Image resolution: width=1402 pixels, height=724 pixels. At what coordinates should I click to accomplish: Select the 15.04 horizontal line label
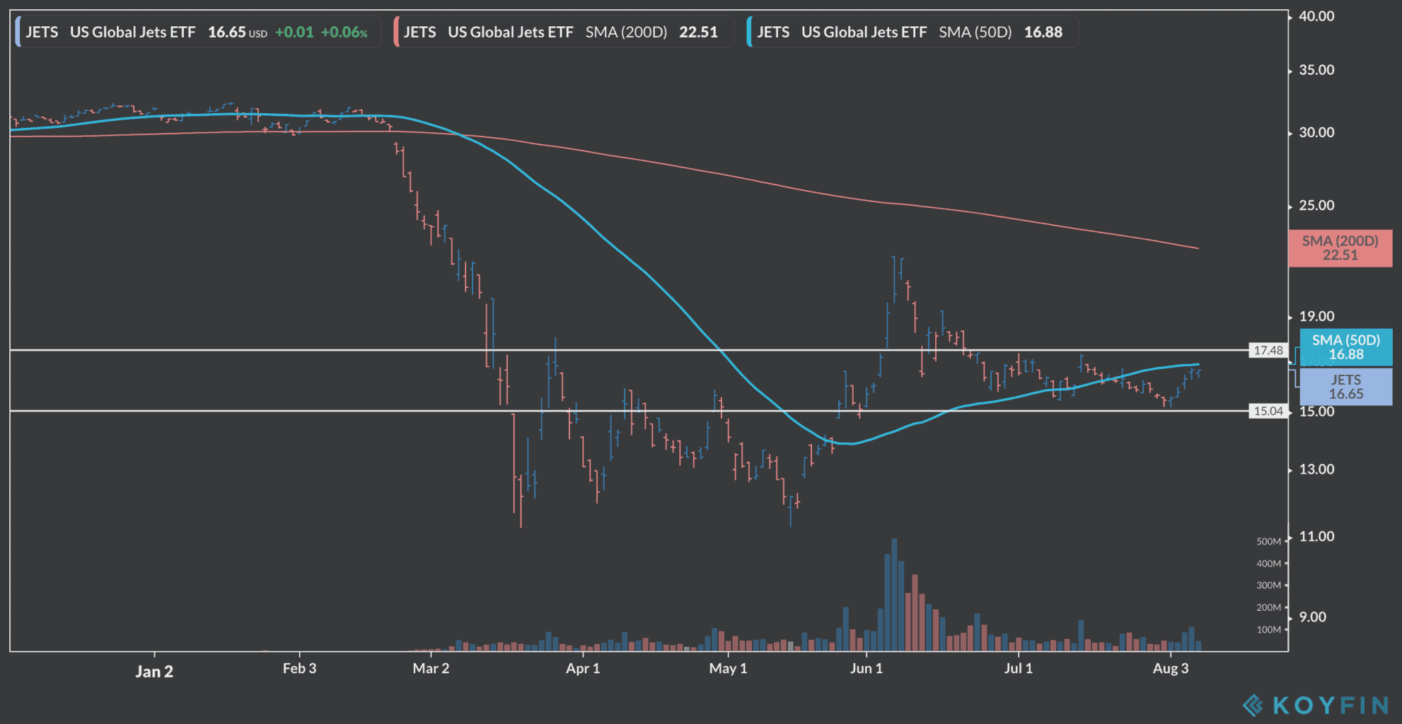tap(1268, 411)
